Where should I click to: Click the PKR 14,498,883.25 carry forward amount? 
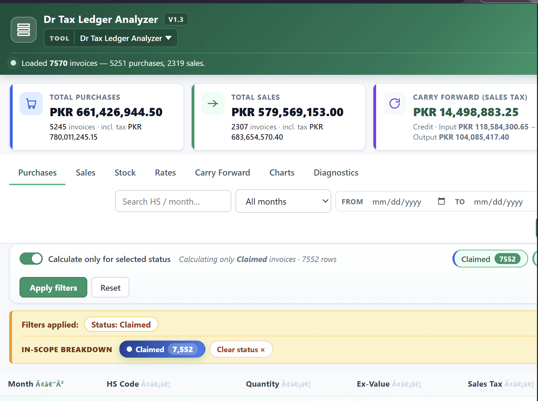click(466, 112)
